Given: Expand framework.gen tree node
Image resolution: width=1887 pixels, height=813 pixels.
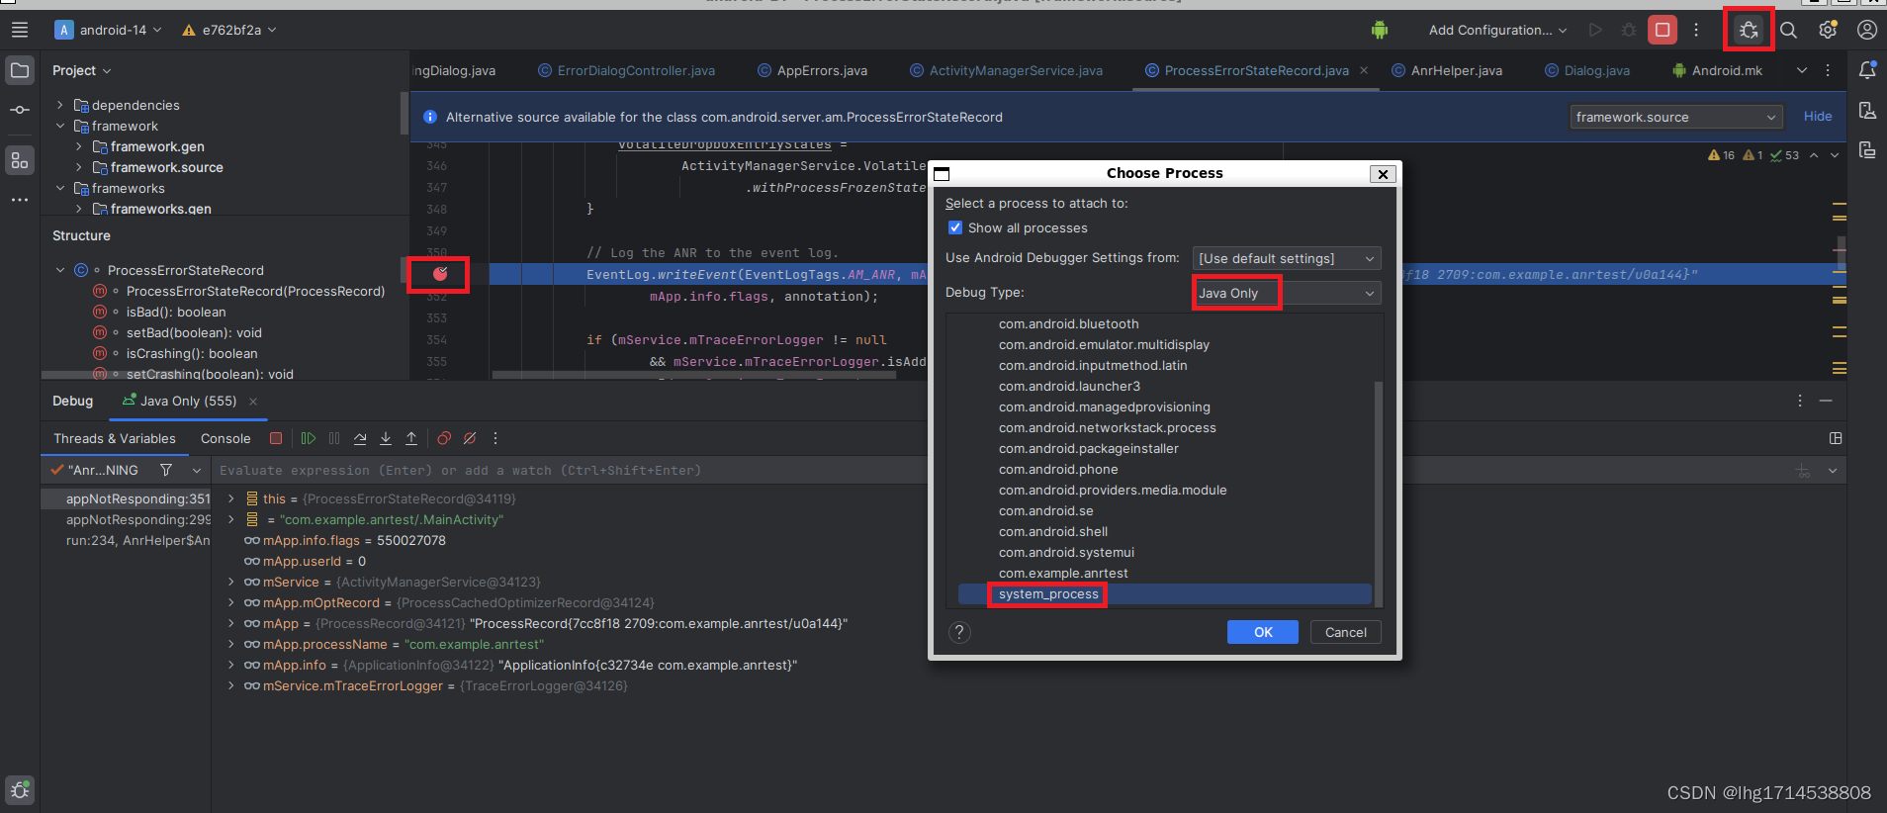Looking at the screenshot, I should tap(79, 146).
